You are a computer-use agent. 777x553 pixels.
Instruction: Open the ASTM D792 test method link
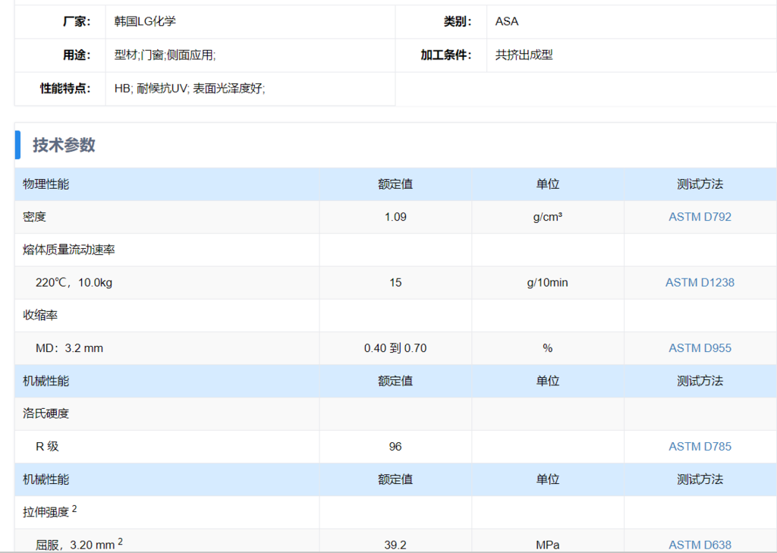[700, 217]
